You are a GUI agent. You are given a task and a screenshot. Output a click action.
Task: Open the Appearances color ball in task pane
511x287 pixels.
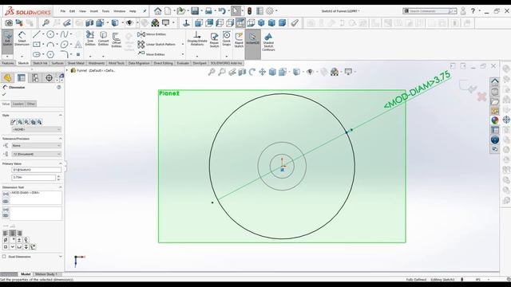(x=495, y=120)
